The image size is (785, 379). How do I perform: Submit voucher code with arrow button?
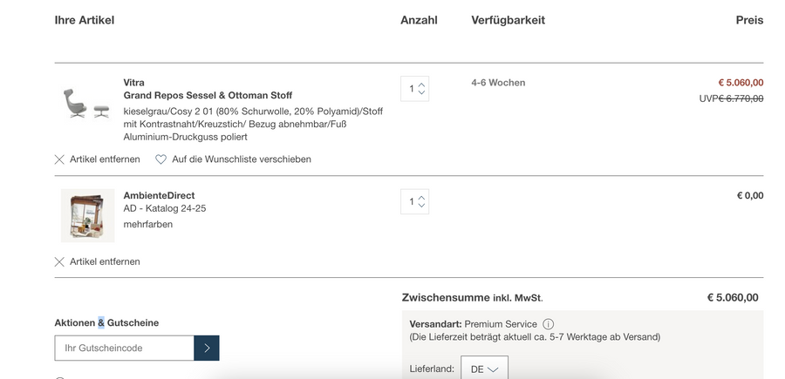(207, 348)
